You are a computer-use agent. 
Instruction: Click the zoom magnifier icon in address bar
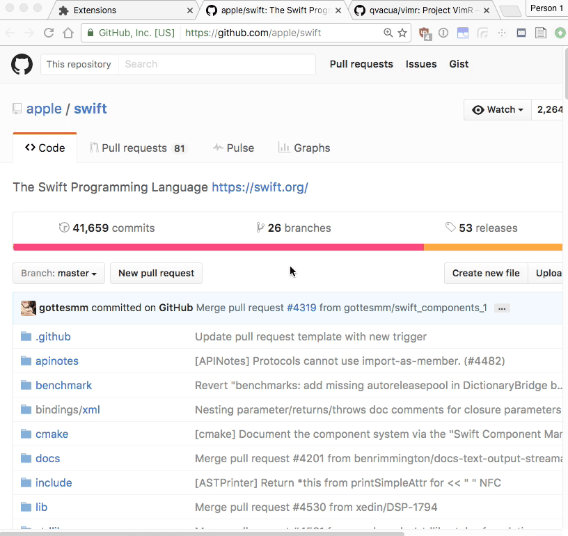(x=388, y=33)
